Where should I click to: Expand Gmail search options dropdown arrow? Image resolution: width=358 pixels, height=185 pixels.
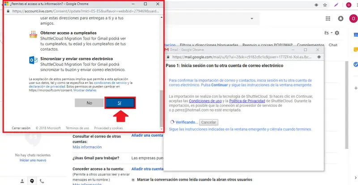[252, 19]
